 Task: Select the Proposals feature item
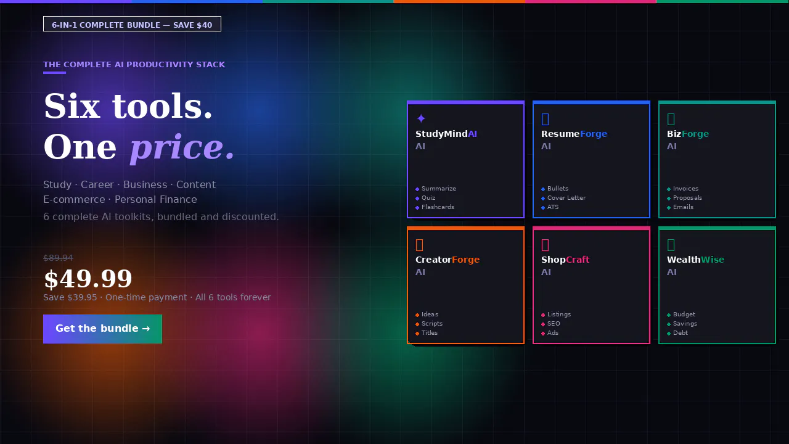[685, 198]
